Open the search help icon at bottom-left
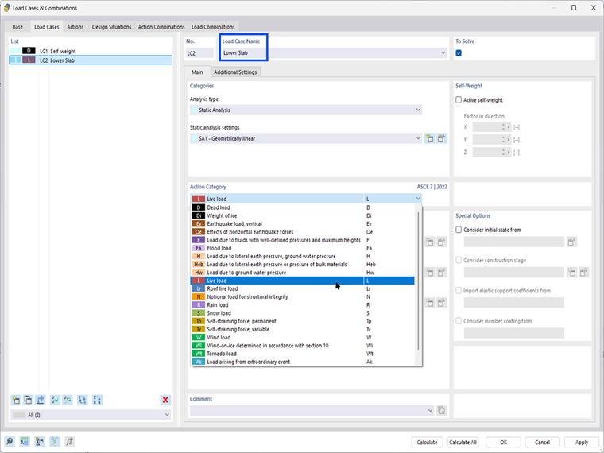Image resolution: width=604 pixels, height=453 pixels. (x=10, y=441)
